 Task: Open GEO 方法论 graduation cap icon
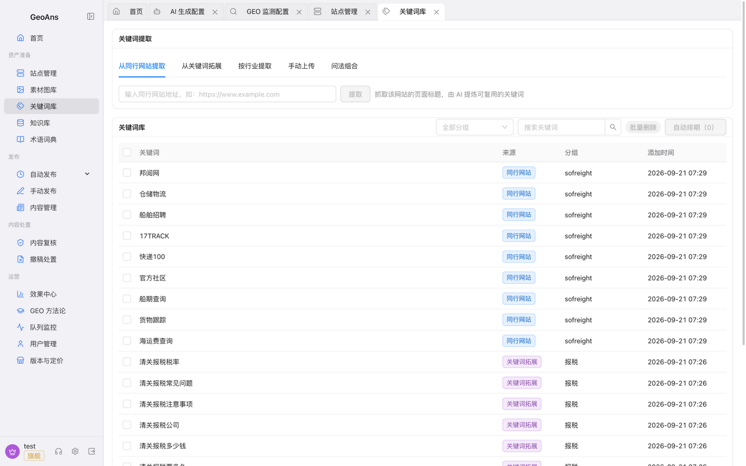(20, 311)
